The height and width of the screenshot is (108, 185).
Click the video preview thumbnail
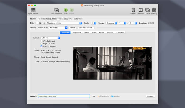pos(112,63)
